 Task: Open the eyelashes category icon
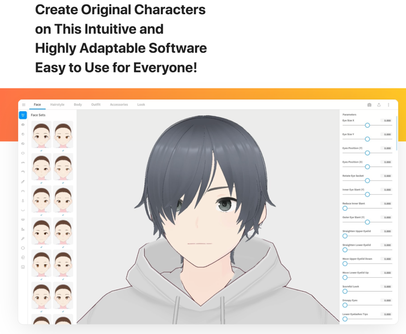click(x=23, y=191)
